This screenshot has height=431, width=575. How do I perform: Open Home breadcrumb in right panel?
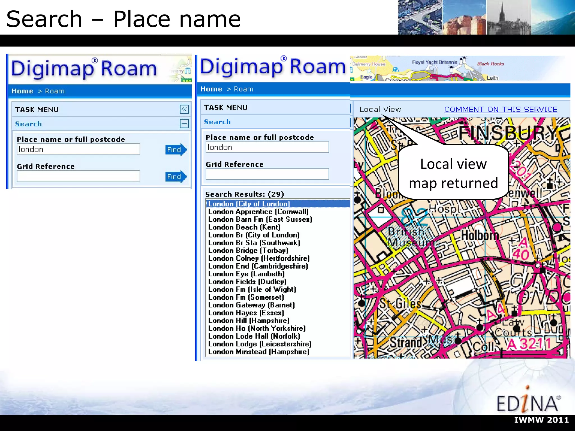[x=211, y=89]
